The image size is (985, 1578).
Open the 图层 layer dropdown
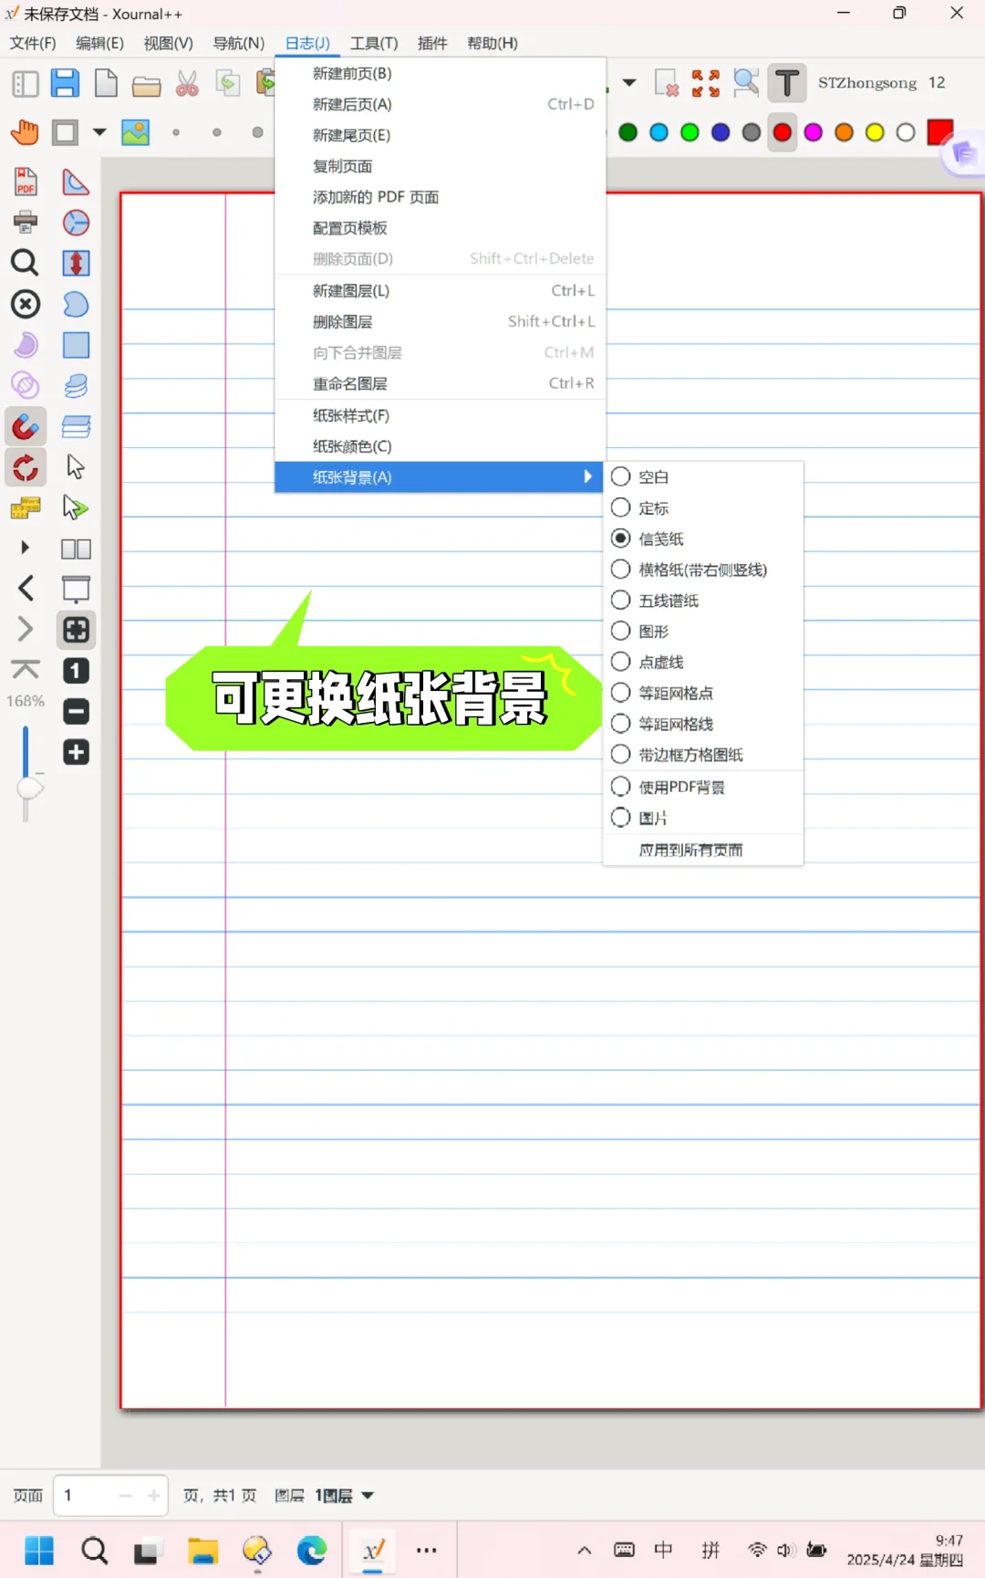pyautogui.click(x=345, y=1496)
